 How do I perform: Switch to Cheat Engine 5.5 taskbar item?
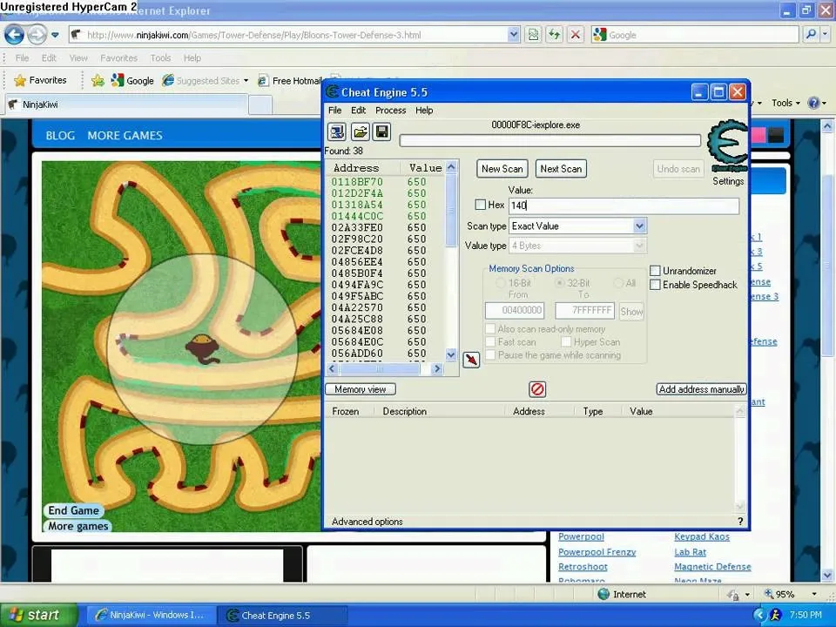click(x=283, y=616)
